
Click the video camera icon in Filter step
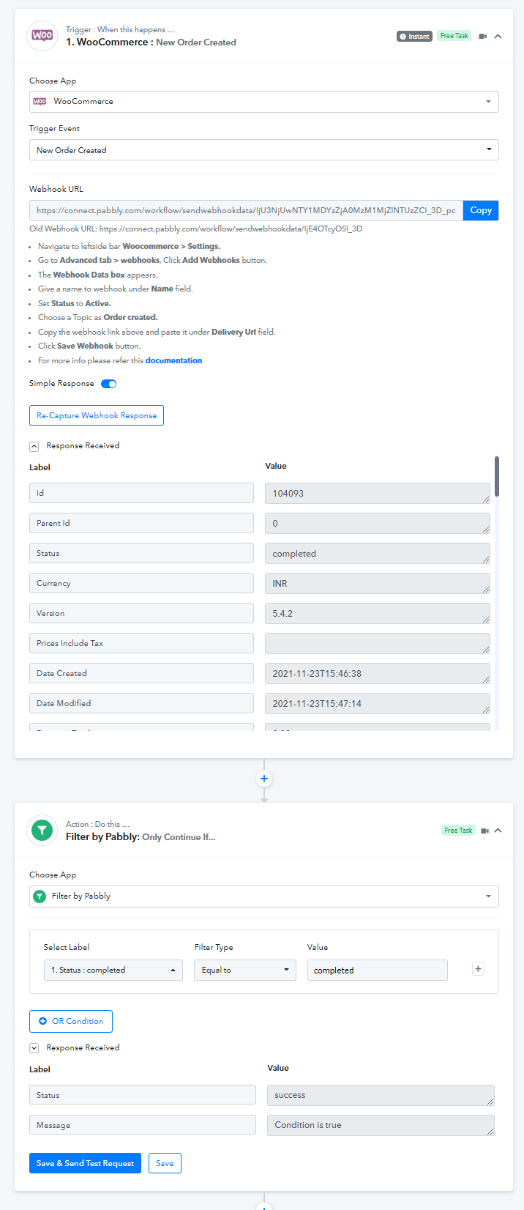[483, 831]
